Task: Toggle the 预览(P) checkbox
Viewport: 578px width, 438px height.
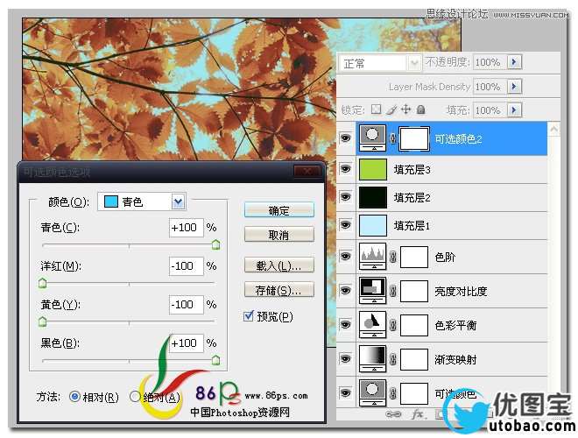Action: click(x=249, y=316)
